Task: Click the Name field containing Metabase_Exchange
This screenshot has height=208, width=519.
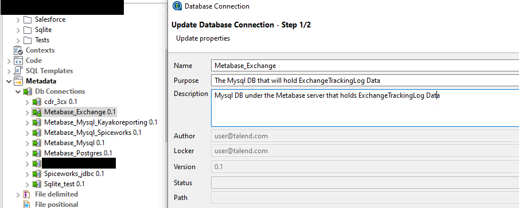Action: point(365,66)
